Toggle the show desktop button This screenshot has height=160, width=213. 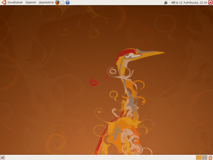point(2,158)
